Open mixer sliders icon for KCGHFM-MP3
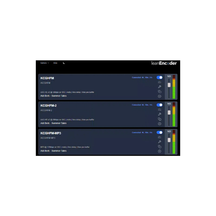This screenshot has width=216, height=216. coord(159,137)
